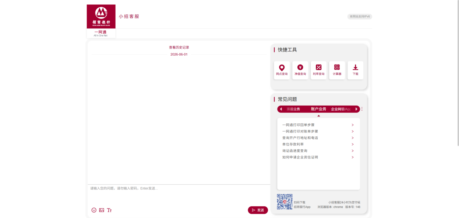Click the 小招客服 title text

click(129, 16)
